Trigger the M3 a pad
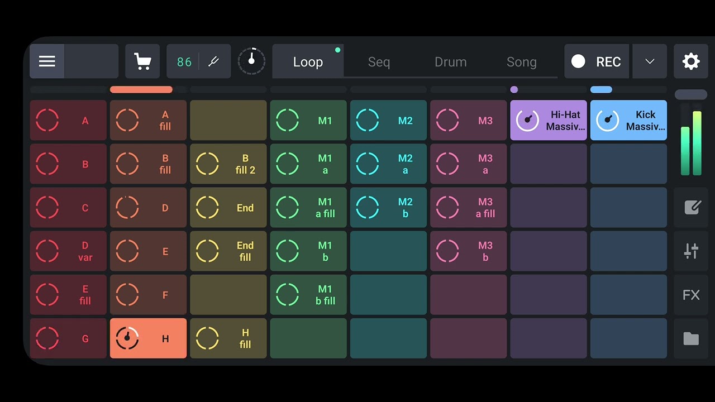The height and width of the screenshot is (402, 715). click(469, 164)
